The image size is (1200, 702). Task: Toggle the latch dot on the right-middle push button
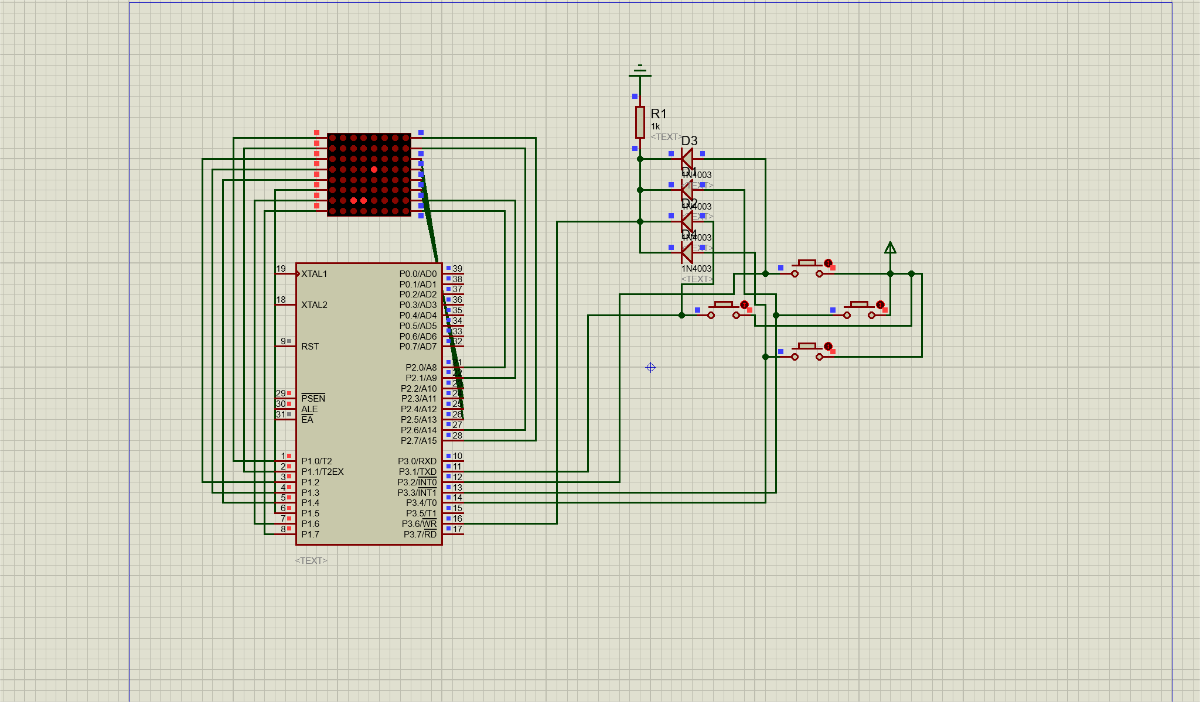pyautogui.click(x=880, y=304)
